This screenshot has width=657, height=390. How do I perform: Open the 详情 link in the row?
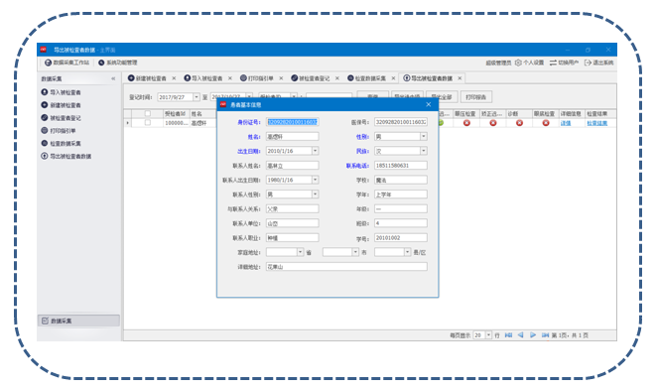566,123
